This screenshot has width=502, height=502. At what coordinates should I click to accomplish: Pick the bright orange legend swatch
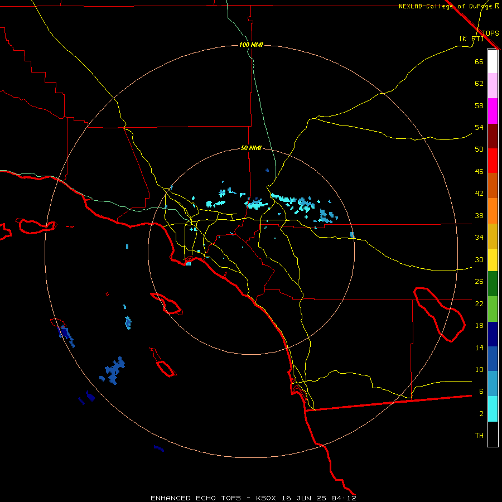[493, 211]
